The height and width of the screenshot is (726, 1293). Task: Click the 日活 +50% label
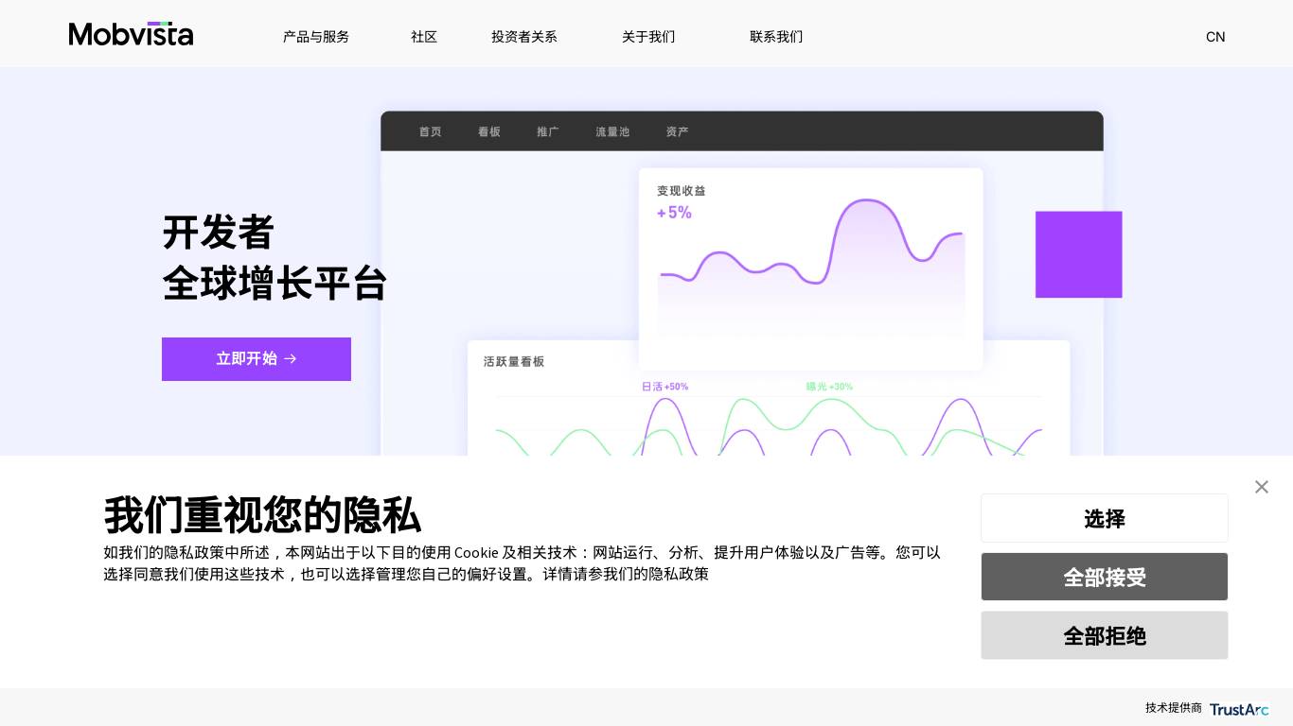665,387
